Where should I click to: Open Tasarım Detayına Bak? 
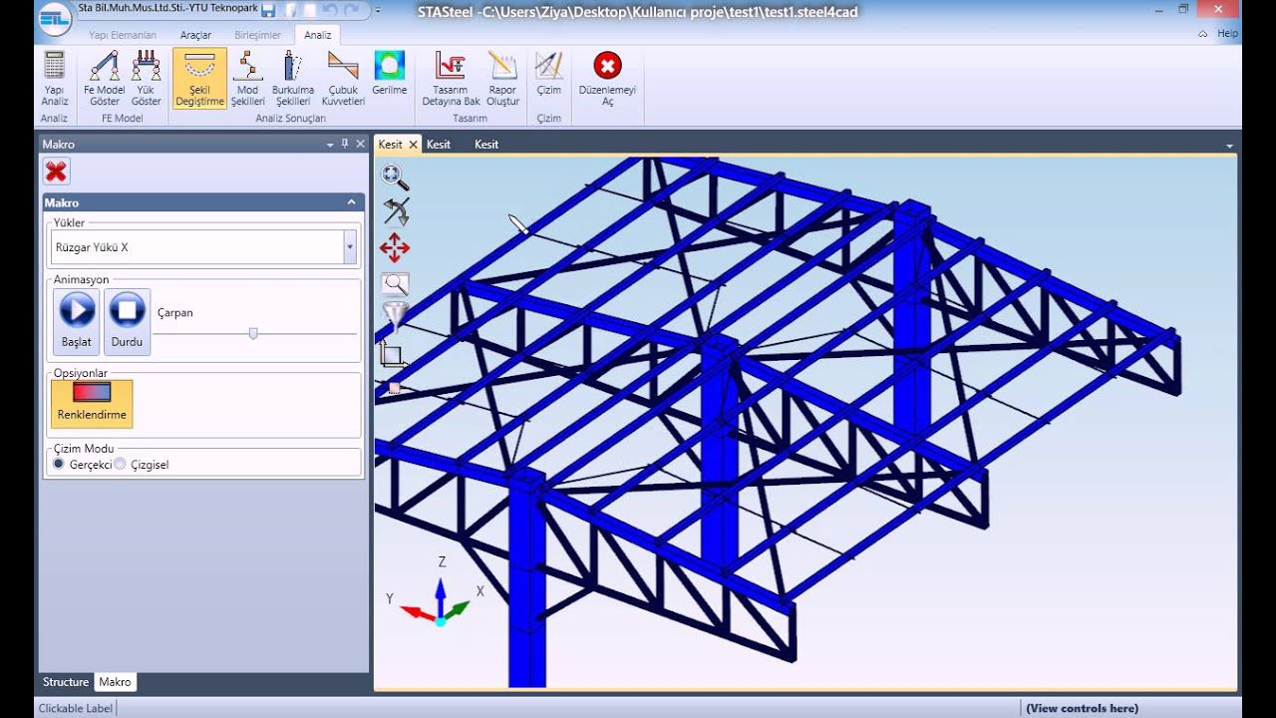click(451, 79)
